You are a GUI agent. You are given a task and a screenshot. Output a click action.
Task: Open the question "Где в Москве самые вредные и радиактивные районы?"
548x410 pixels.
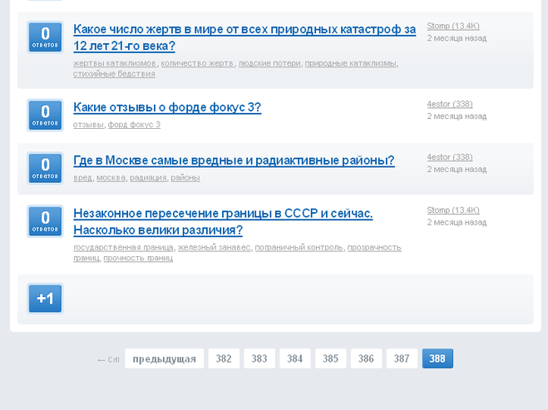(234, 161)
